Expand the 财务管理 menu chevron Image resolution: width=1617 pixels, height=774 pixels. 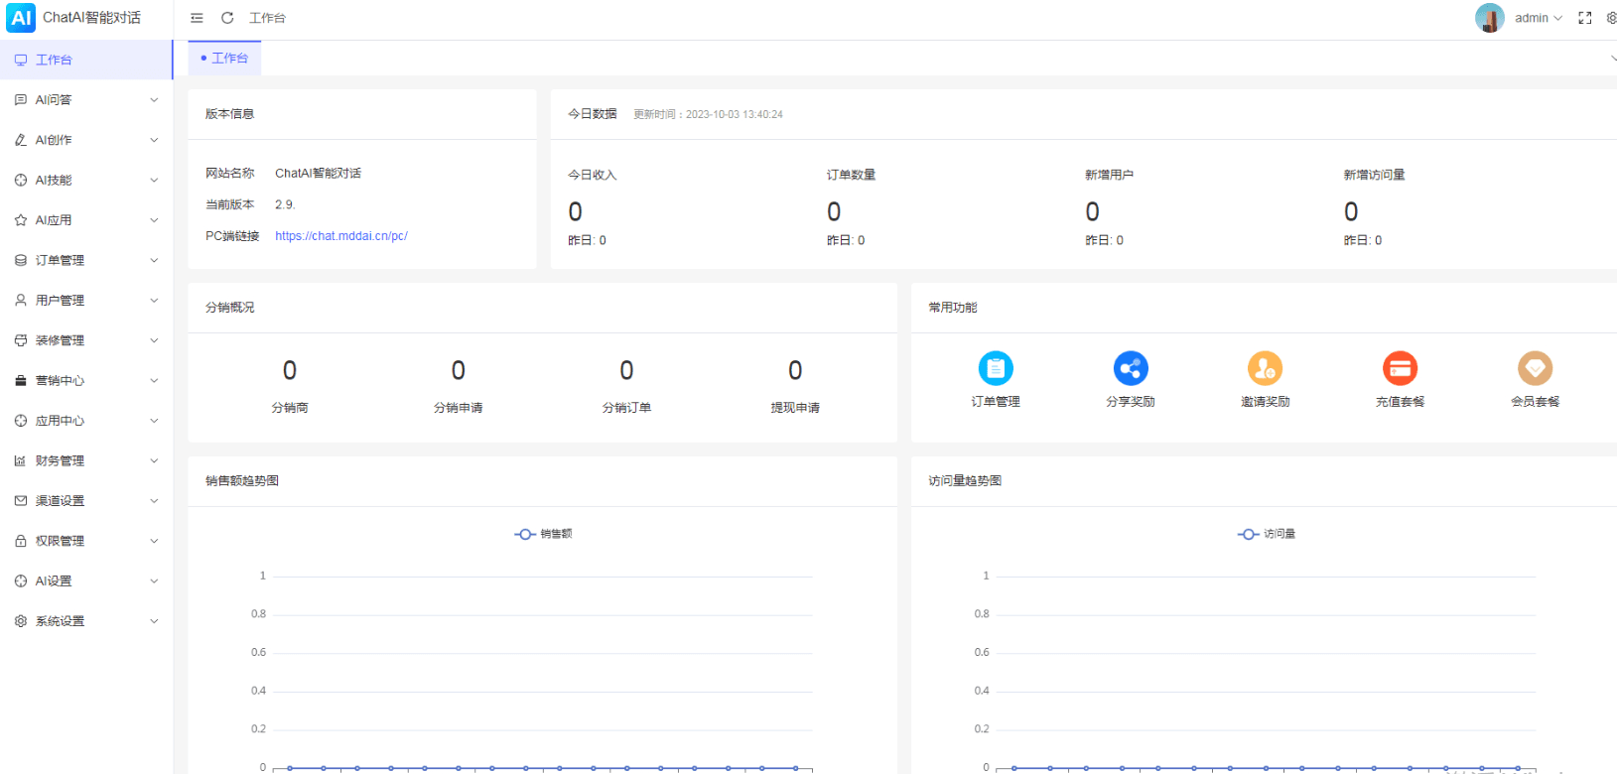click(x=154, y=460)
